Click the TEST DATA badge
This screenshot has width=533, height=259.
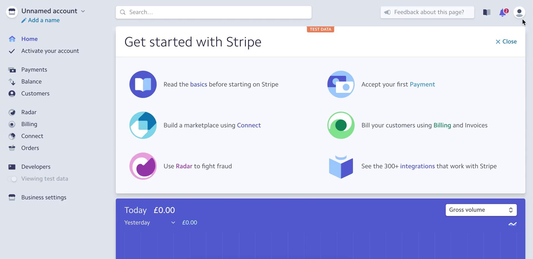coord(320,29)
